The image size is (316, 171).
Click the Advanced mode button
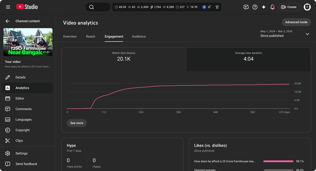pyautogui.click(x=296, y=22)
